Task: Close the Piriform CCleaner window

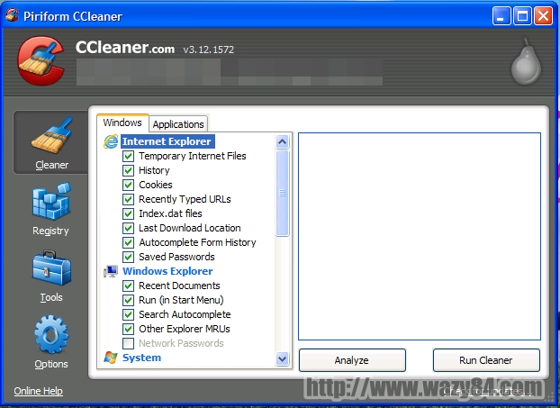Action: (543, 16)
